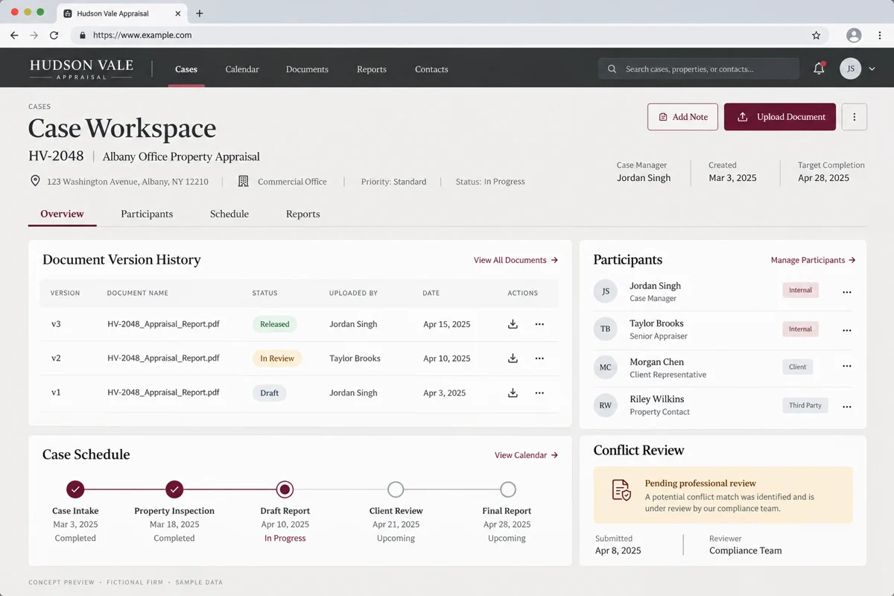The height and width of the screenshot is (596, 894).
Task: Open View Calendar link
Action: coord(526,455)
